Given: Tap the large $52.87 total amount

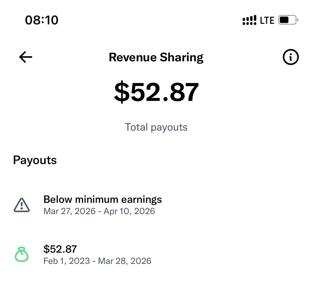Looking at the screenshot, I should point(156,92).
